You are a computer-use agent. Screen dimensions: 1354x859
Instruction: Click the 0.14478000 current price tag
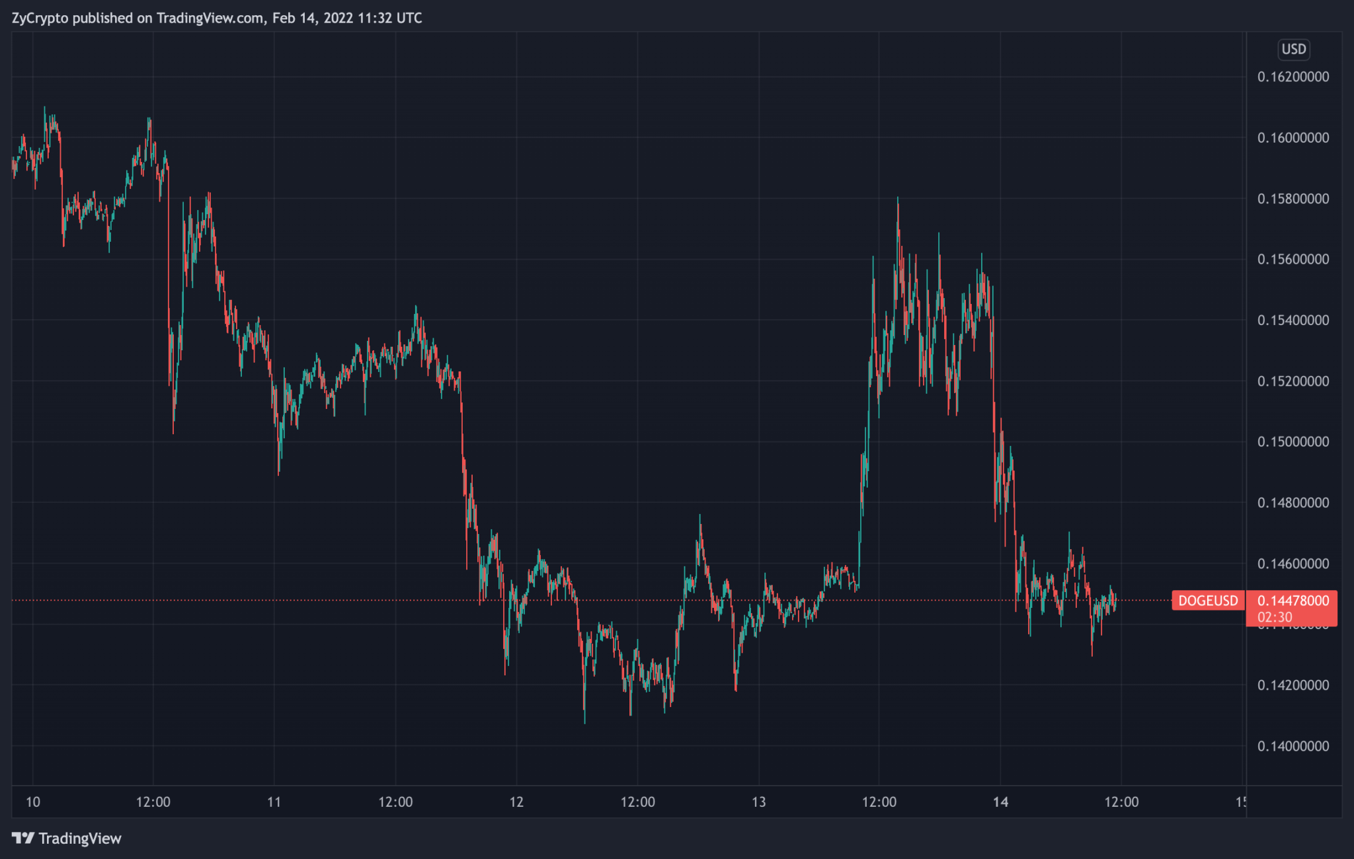point(1293,601)
